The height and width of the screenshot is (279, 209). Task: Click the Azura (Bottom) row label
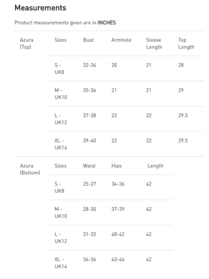(30, 169)
